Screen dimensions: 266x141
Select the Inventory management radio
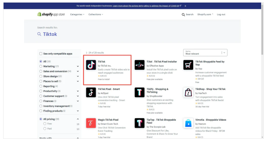(x=41, y=106)
